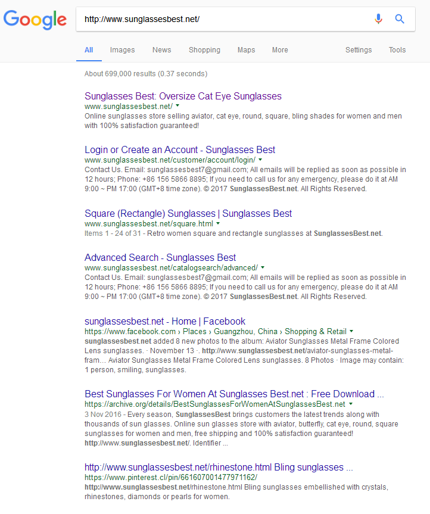The image size is (430, 514).
Task: Switch to the Images tab
Action: [x=122, y=50]
